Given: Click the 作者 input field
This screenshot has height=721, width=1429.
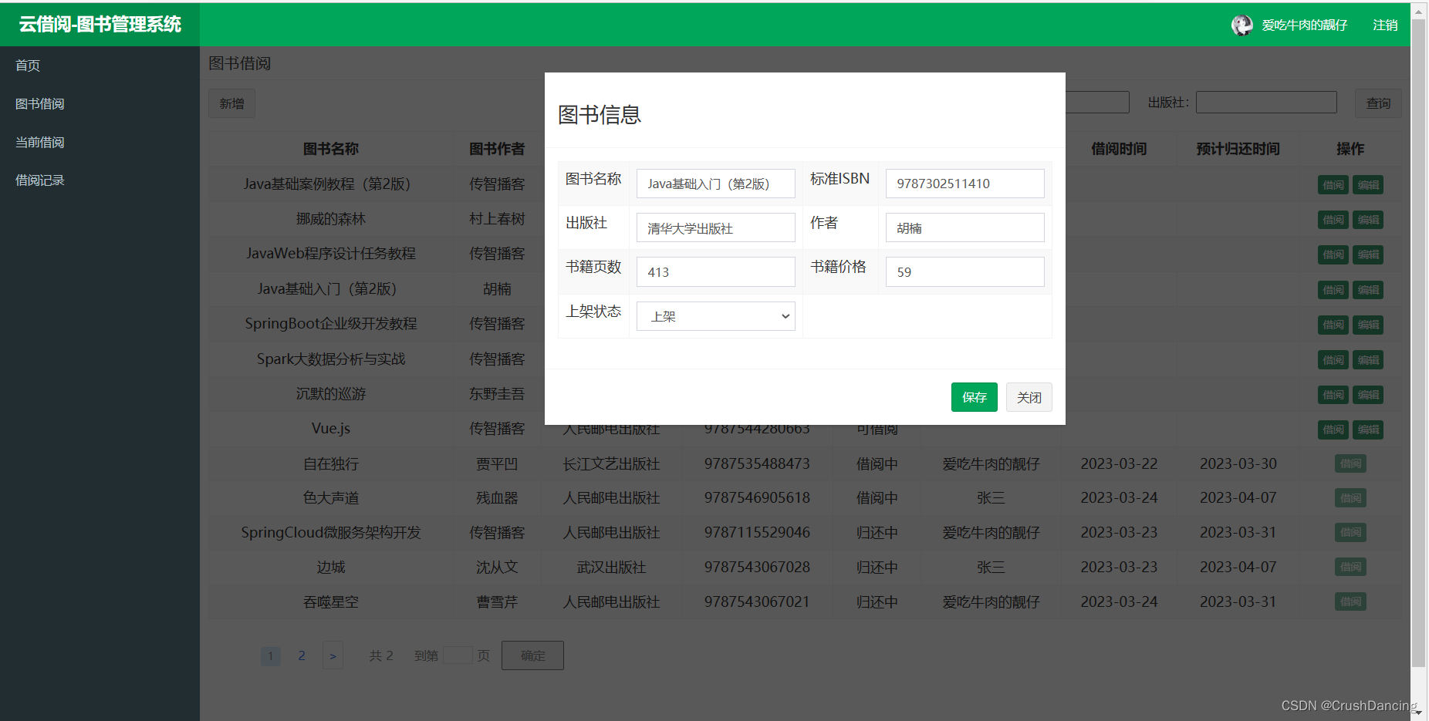Looking at the screenshot, I should click(964, 227).
